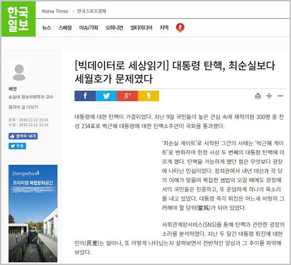
Task: Share article via yellow KakaoStory button
Action: pyautogui.click(x=148, y=96)
